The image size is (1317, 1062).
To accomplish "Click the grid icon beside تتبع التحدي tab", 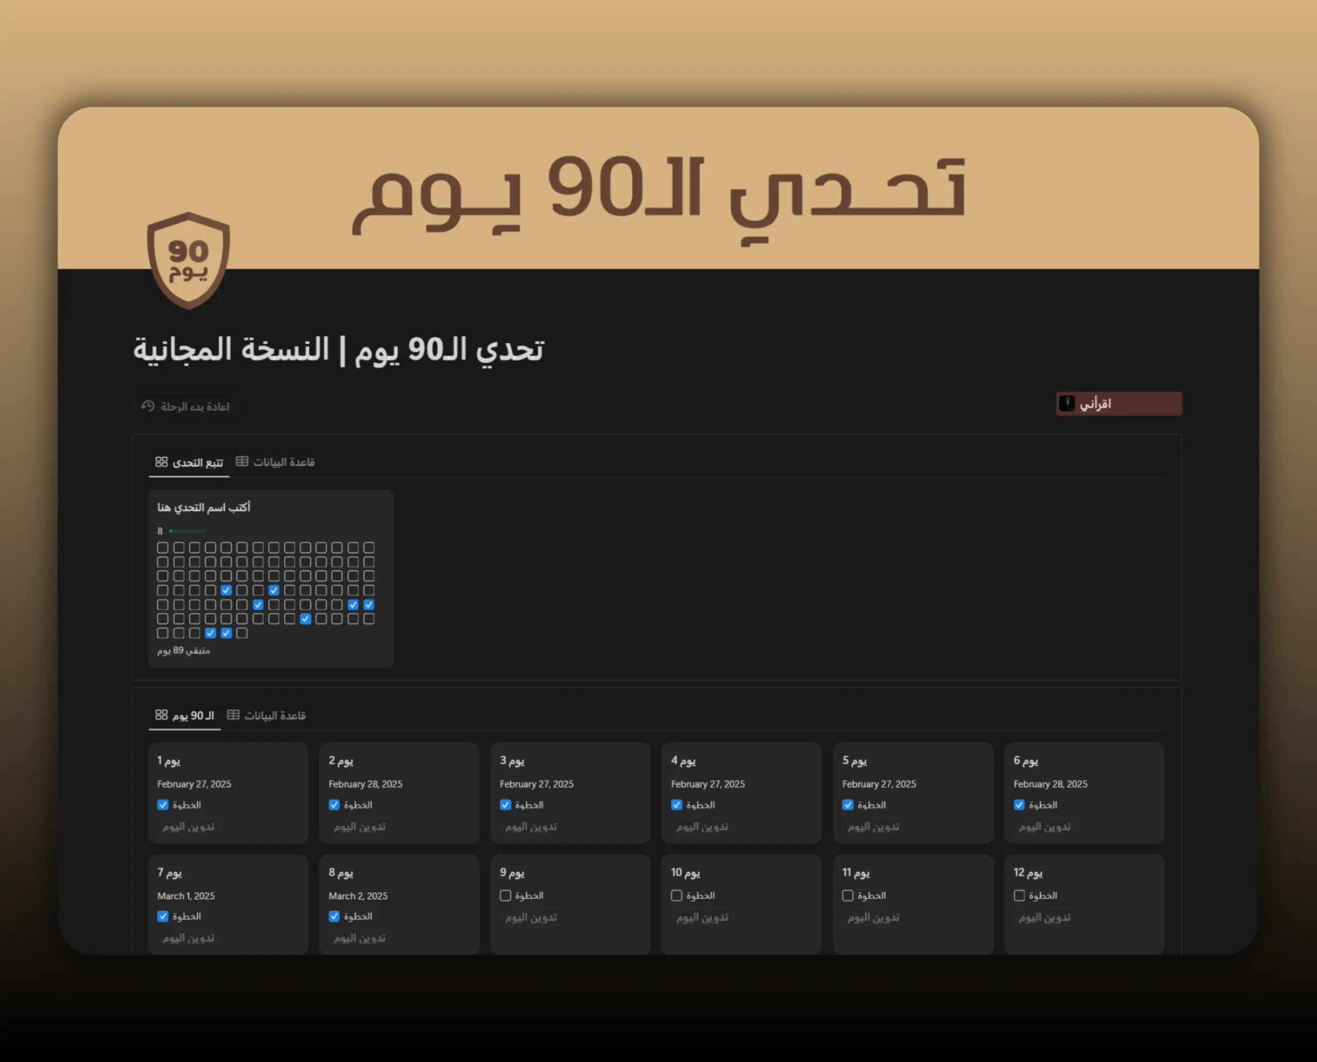I will [x=162, y=462].
